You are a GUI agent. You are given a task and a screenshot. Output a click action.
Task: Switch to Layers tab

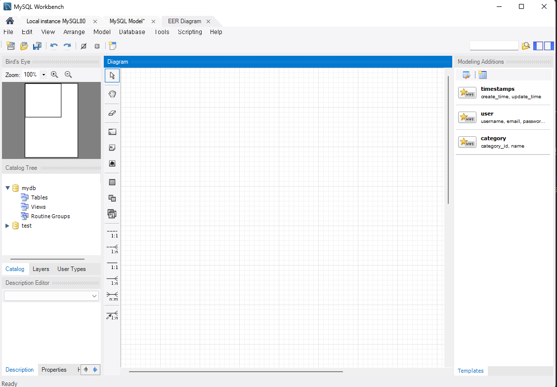[41, 269]
